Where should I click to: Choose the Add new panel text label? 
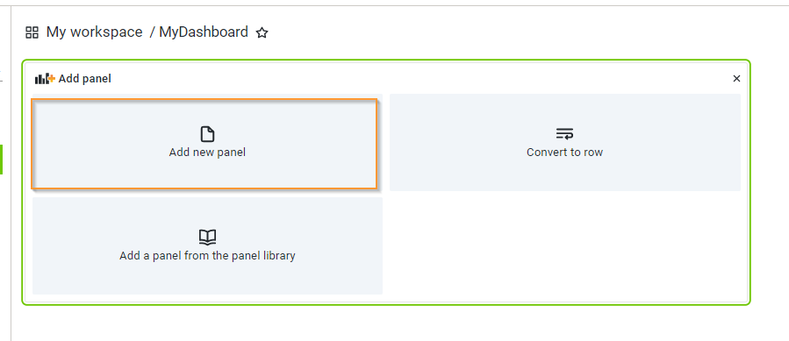coord(207,152)
